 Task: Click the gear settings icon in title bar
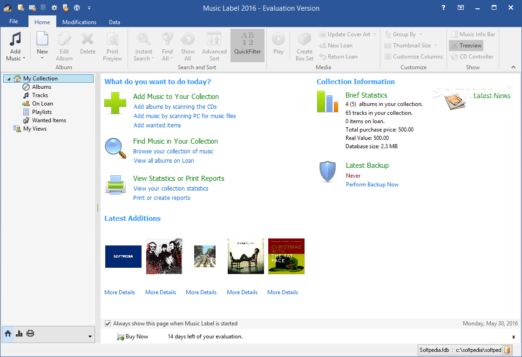(x=54, y=7)
